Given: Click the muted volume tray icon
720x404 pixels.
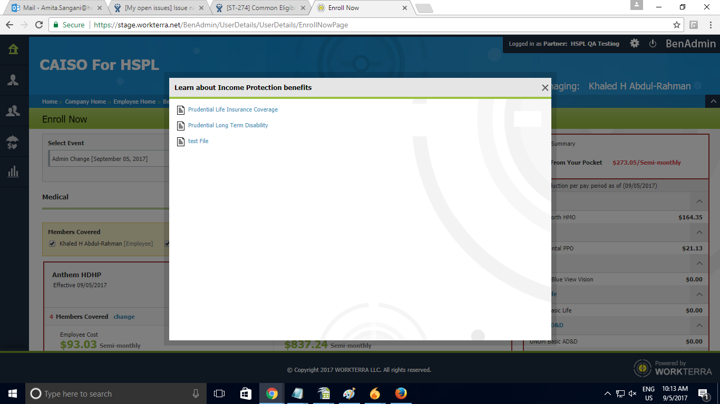Looking at the screenshot, I should [x=633, y=393].
